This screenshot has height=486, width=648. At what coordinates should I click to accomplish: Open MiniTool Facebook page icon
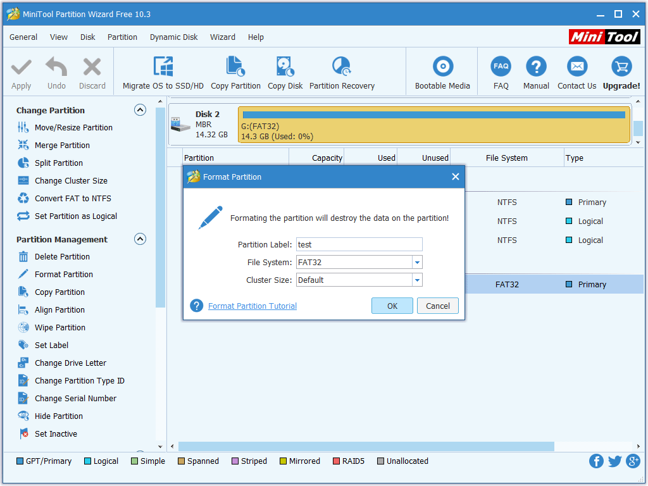point(596,461)
